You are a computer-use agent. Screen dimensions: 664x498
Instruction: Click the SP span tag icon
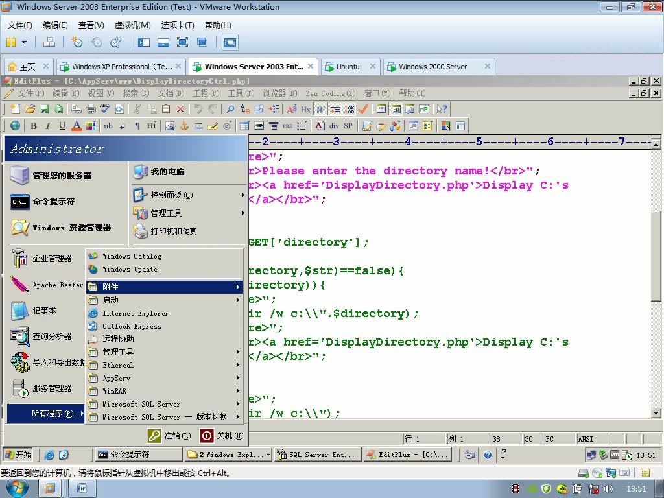(348, 125)
